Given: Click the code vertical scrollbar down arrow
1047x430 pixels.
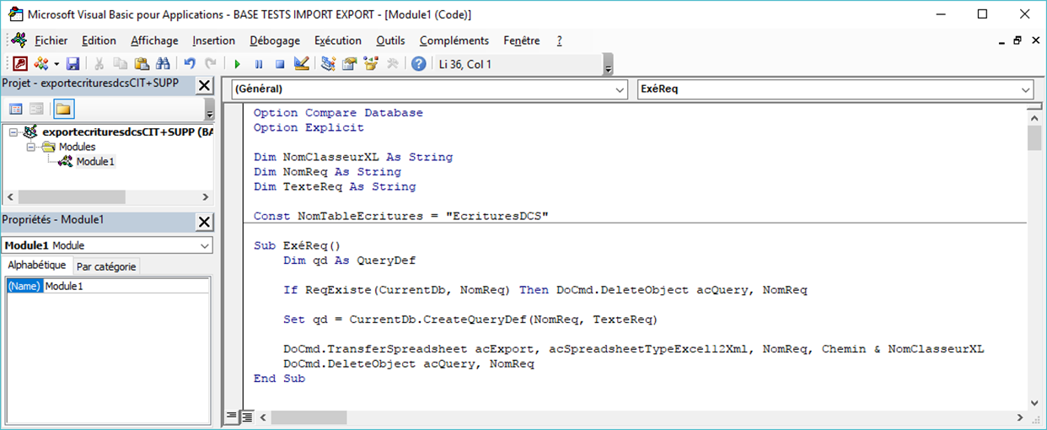Looking at the screenshot, I should (1035, 403).
